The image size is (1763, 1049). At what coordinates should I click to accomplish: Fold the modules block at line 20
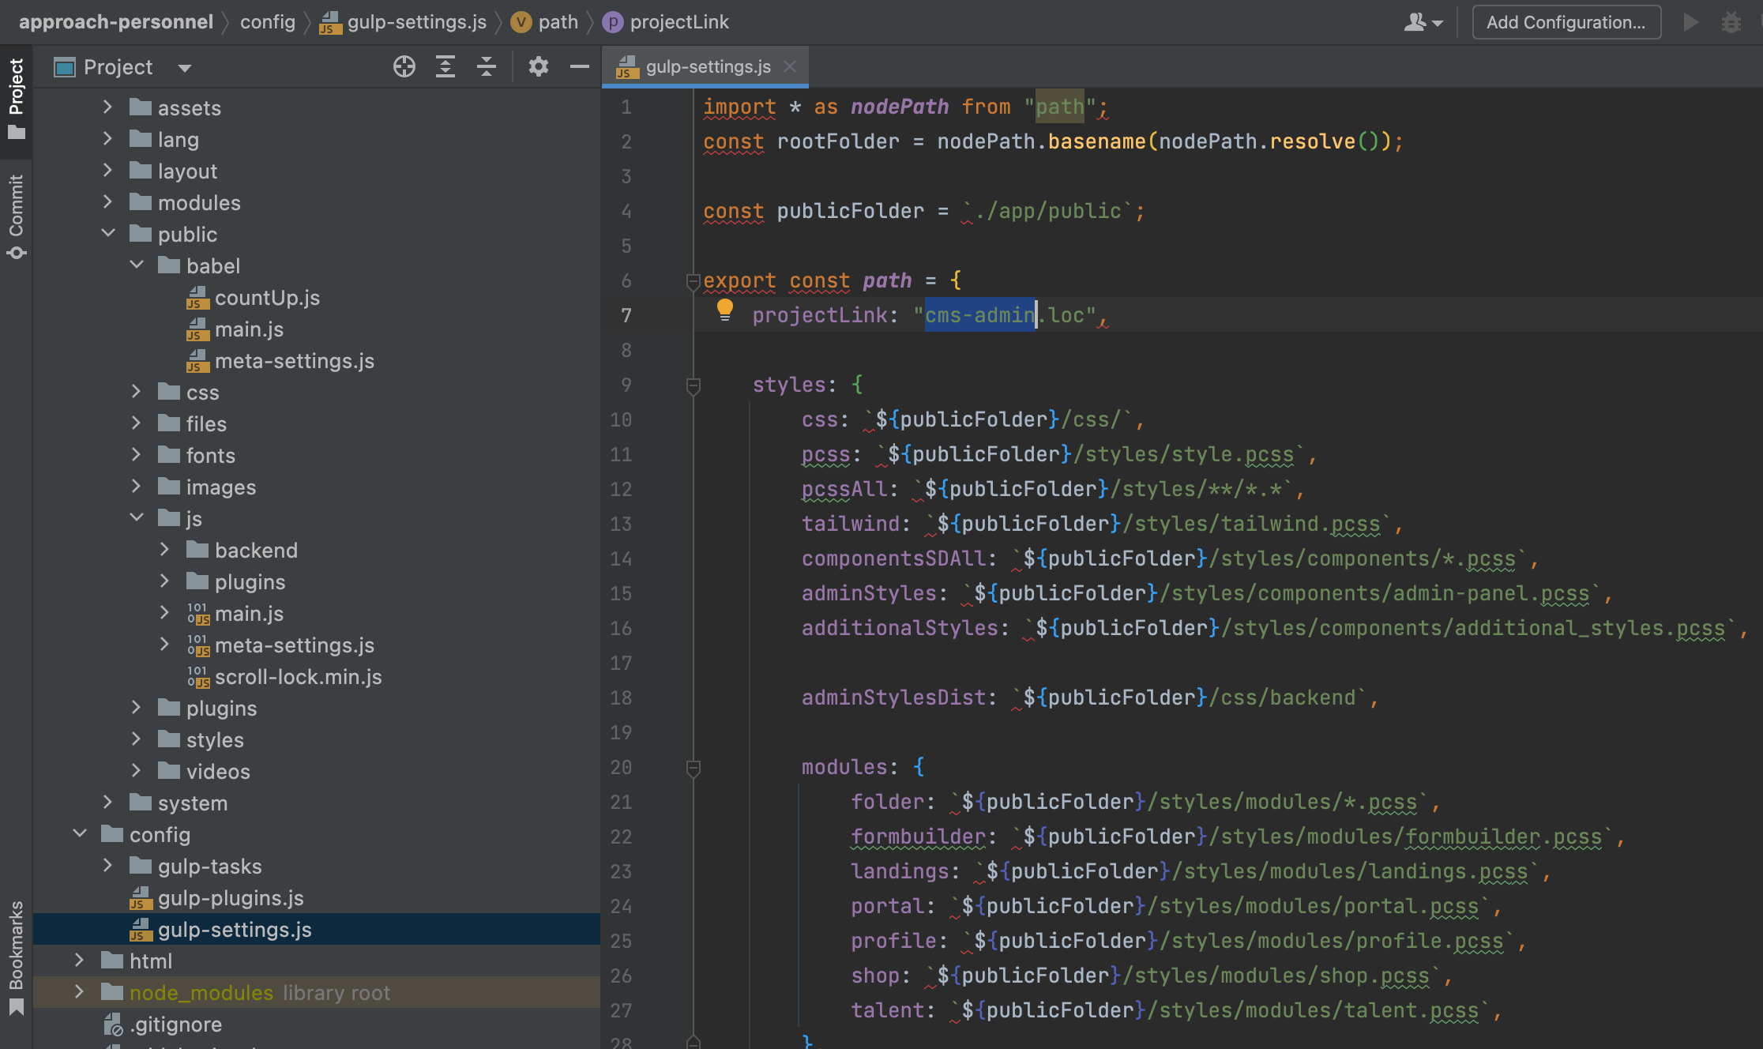pos(693,768)
